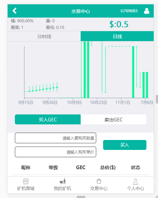Click the 交易中心 header title

(81, 11)
